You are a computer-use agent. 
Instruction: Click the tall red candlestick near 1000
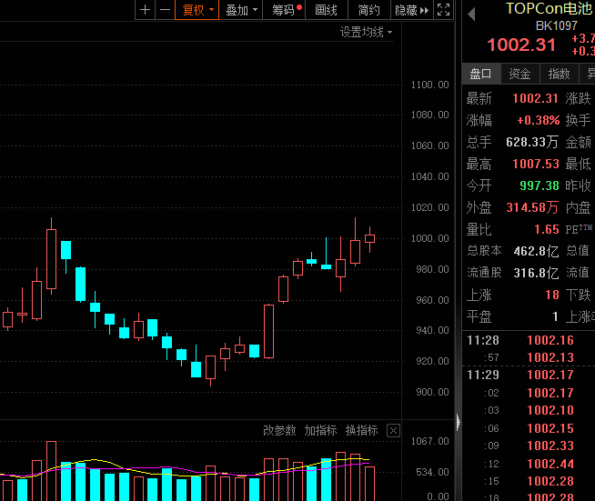[51, 259]
